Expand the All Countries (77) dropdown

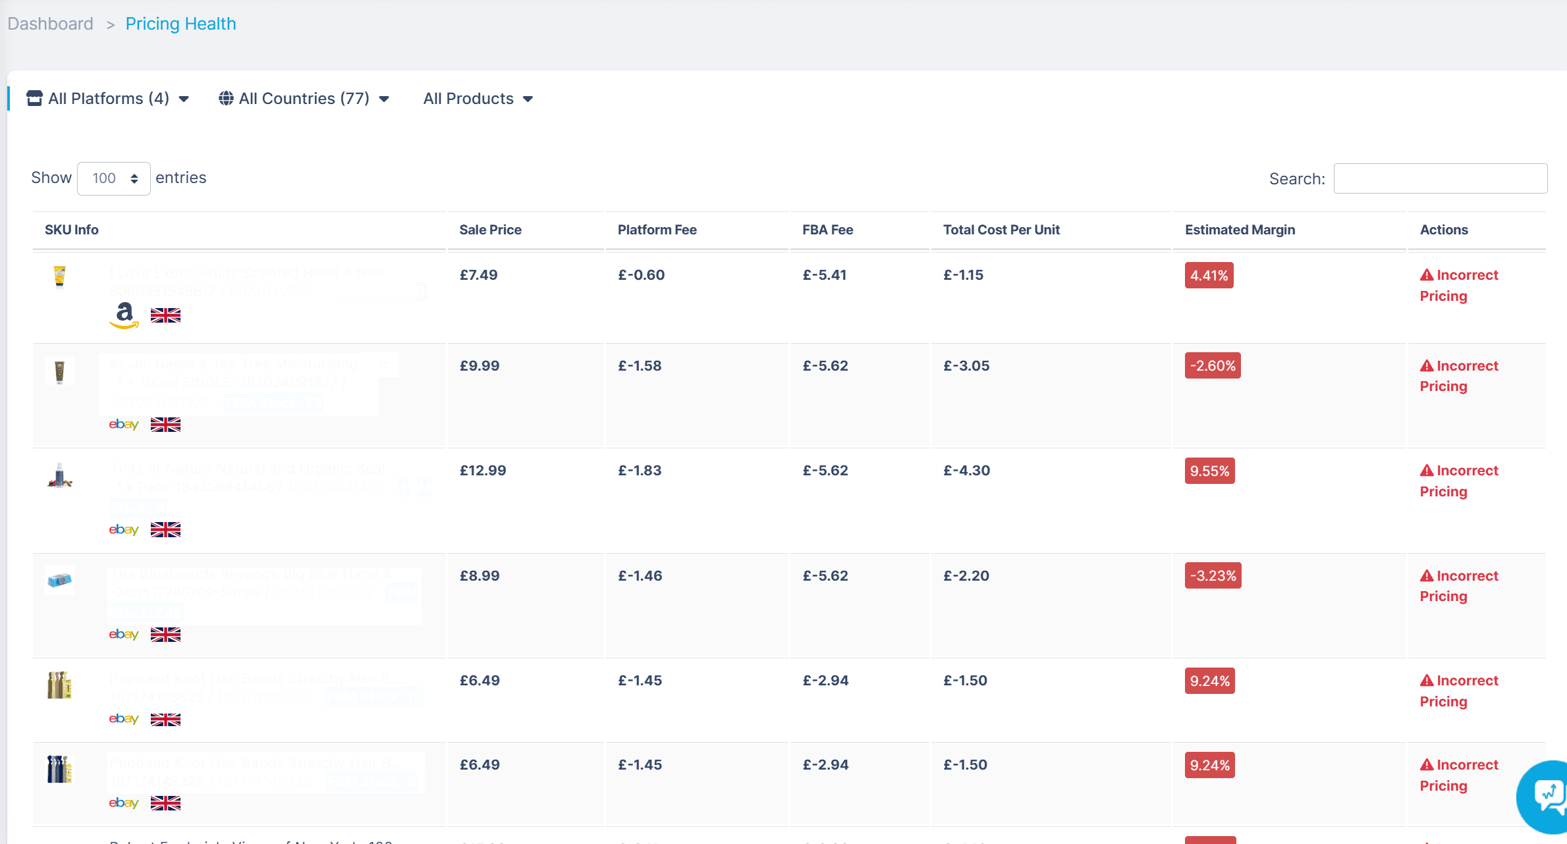point(304,98)
